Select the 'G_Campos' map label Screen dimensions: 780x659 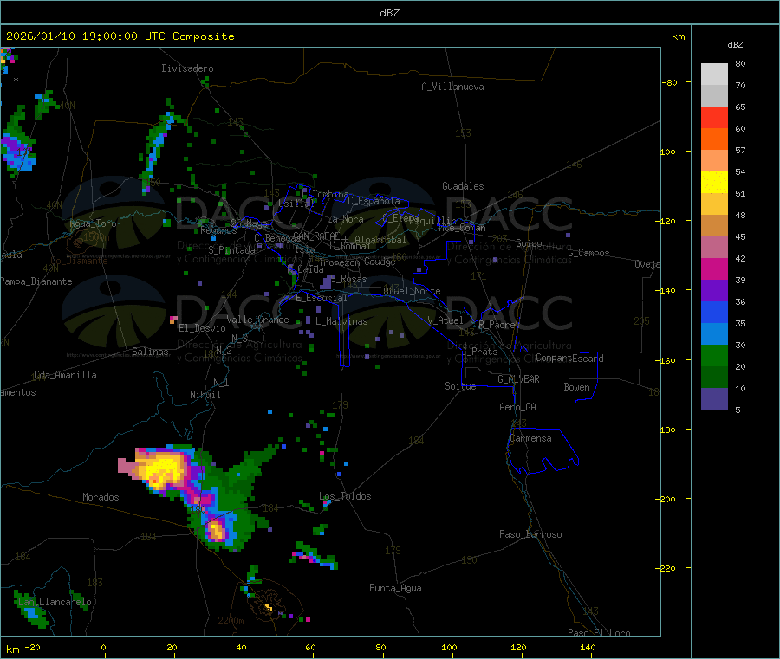588,253
